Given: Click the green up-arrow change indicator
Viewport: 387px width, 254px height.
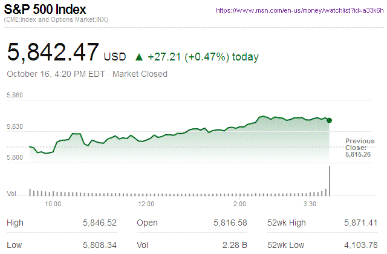Looking at the screenshot, I should [x=139, y=57].
